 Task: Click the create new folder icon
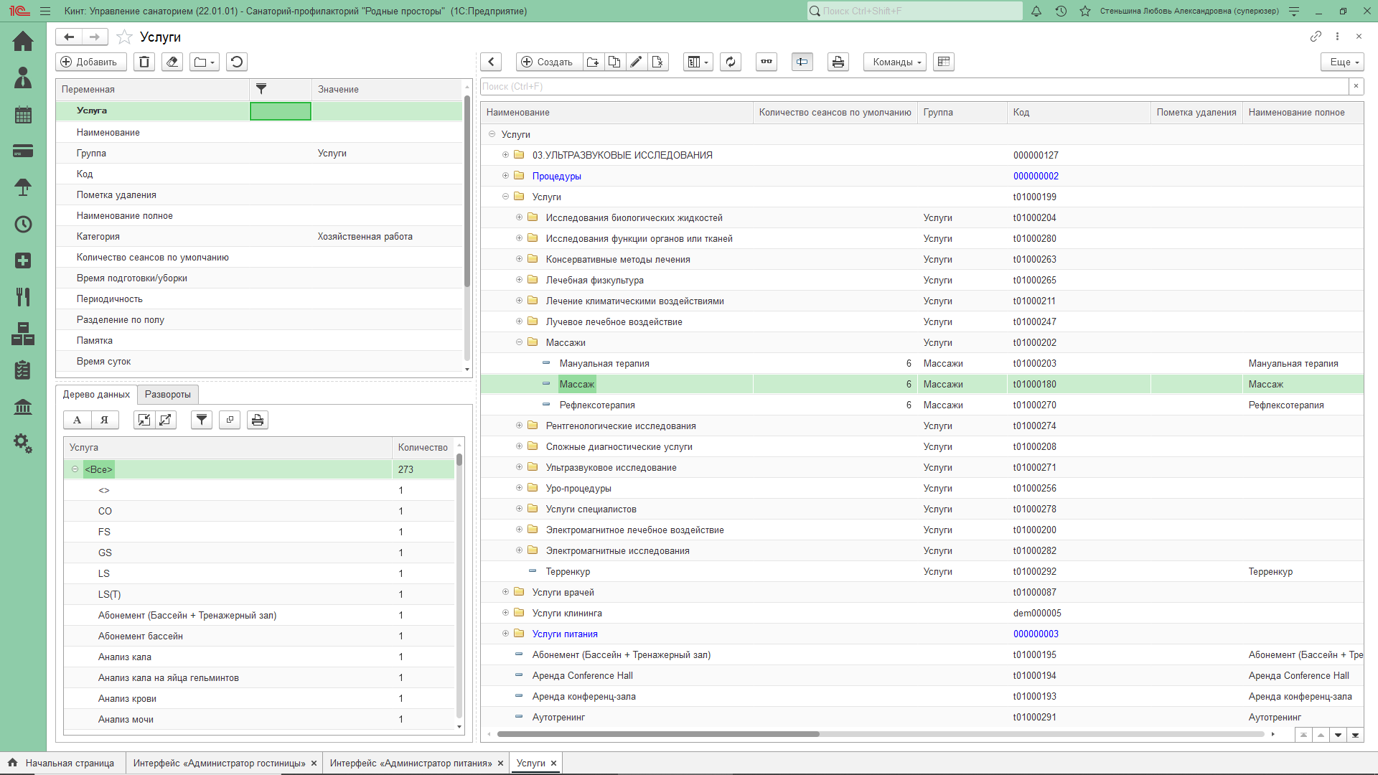click(593, 62)
